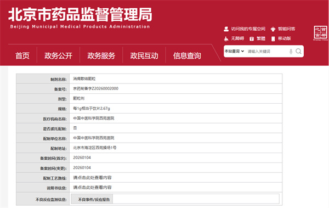Click the user profile icon for 访问我的专属空间
This screenshot has width=329, height=208.
[226, 29]
